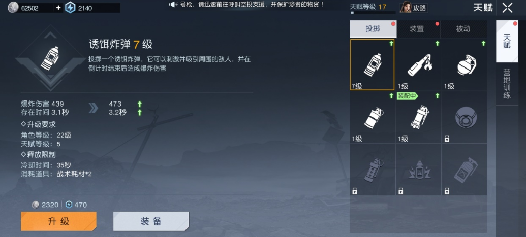Tap the locked bottle explosion skill
This screenshot has height=237, width=526.
418,170
